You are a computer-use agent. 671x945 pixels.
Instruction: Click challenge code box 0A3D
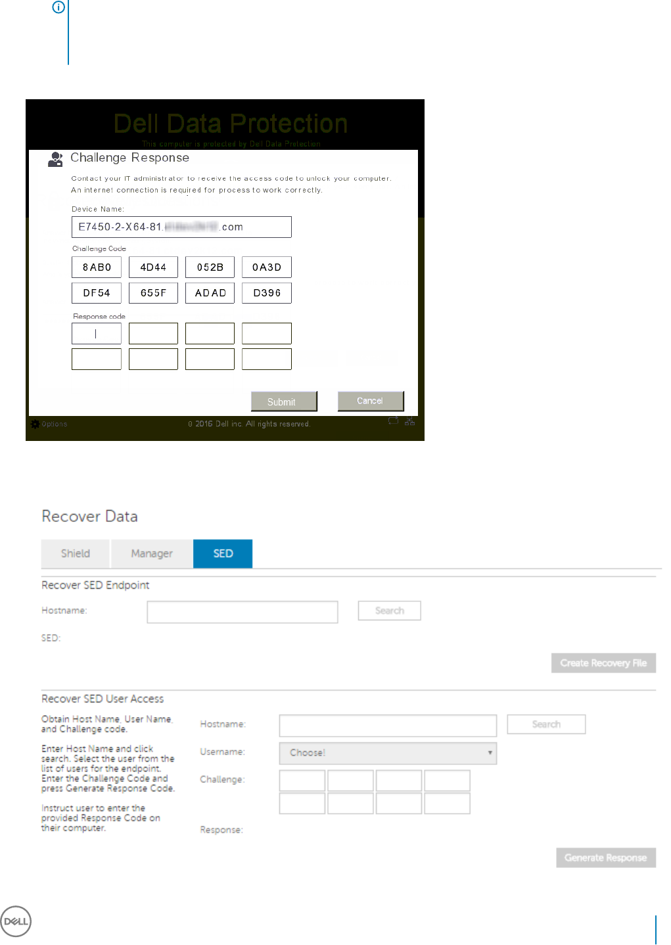coord(267,267)
